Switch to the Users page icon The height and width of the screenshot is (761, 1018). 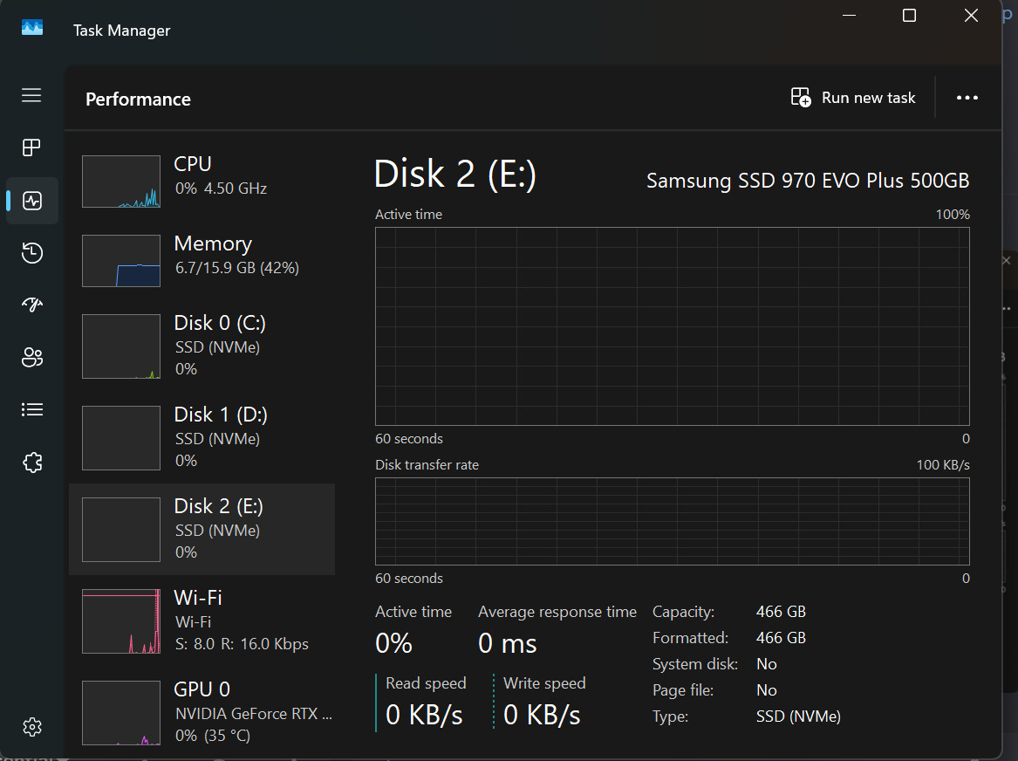click(x=31, y=357)
